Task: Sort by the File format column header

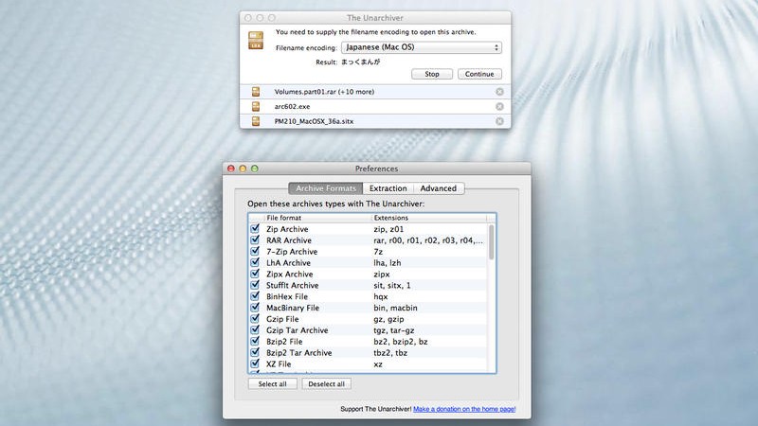Action: [x=317, y=218]
